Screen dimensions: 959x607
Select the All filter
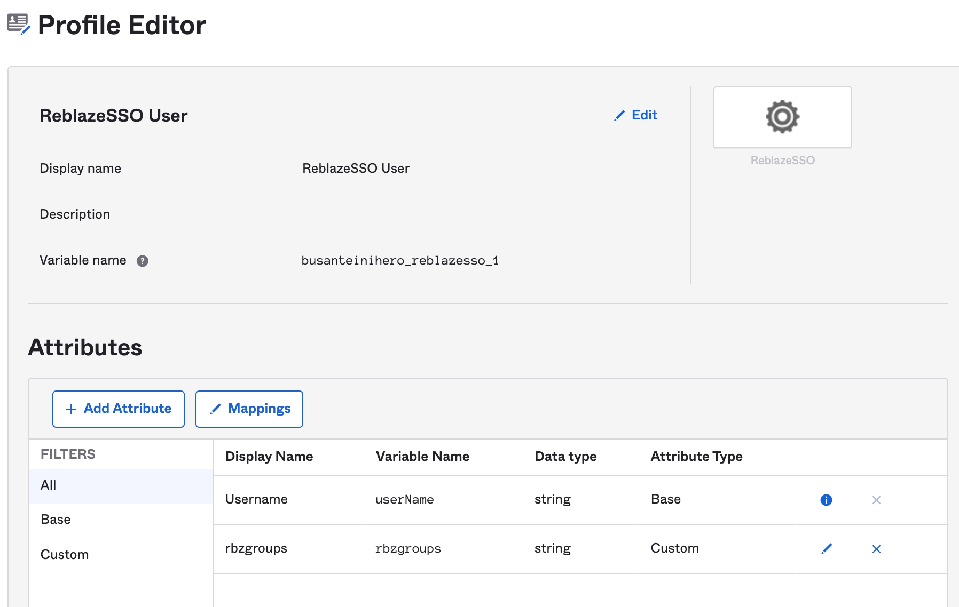[x=49, y=485]
